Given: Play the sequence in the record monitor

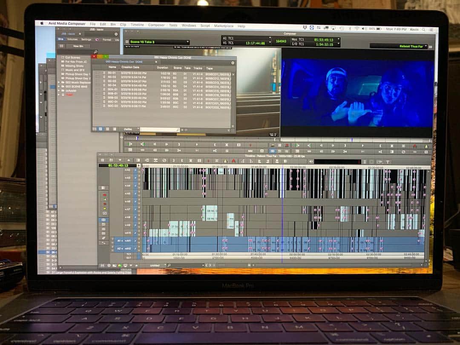Looking at the screenshot, I should [x=363, y=146].
